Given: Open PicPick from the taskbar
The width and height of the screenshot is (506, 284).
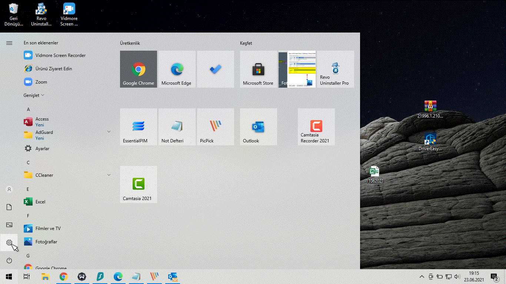Looking at the screenshot, I should [154, 277].
